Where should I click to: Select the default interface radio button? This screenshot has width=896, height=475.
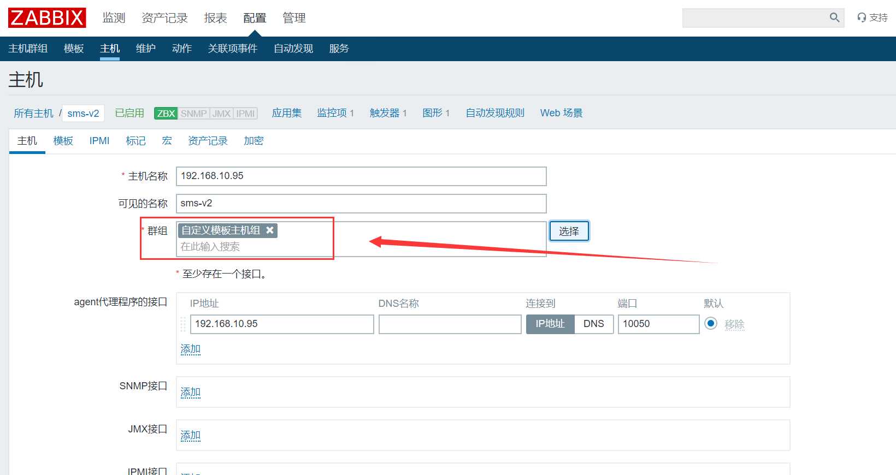711,324
